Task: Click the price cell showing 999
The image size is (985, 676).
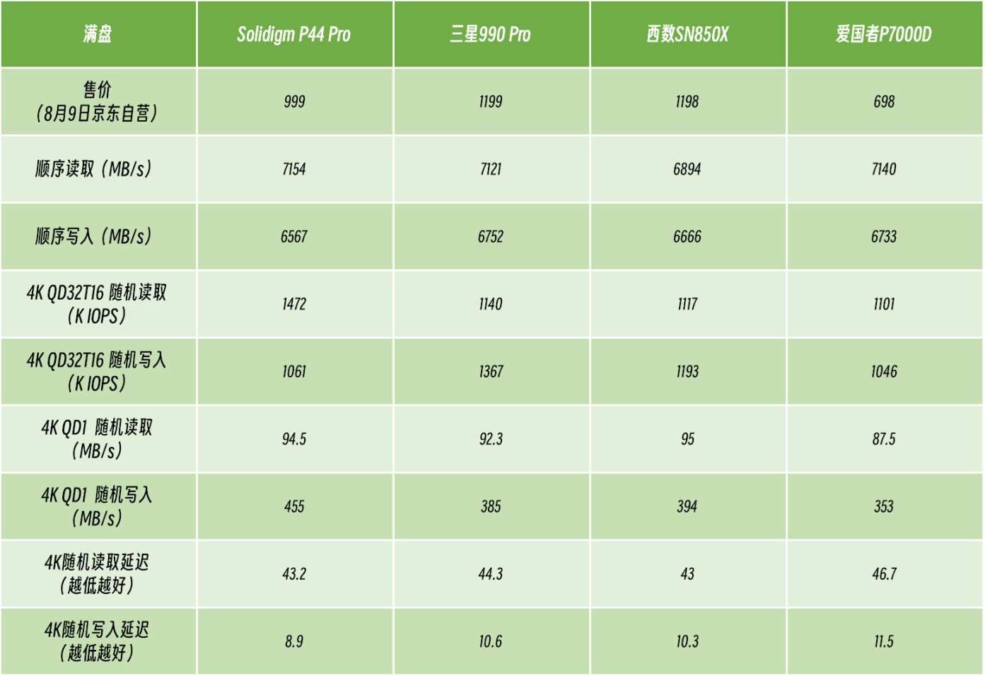Action: [294, 102]
